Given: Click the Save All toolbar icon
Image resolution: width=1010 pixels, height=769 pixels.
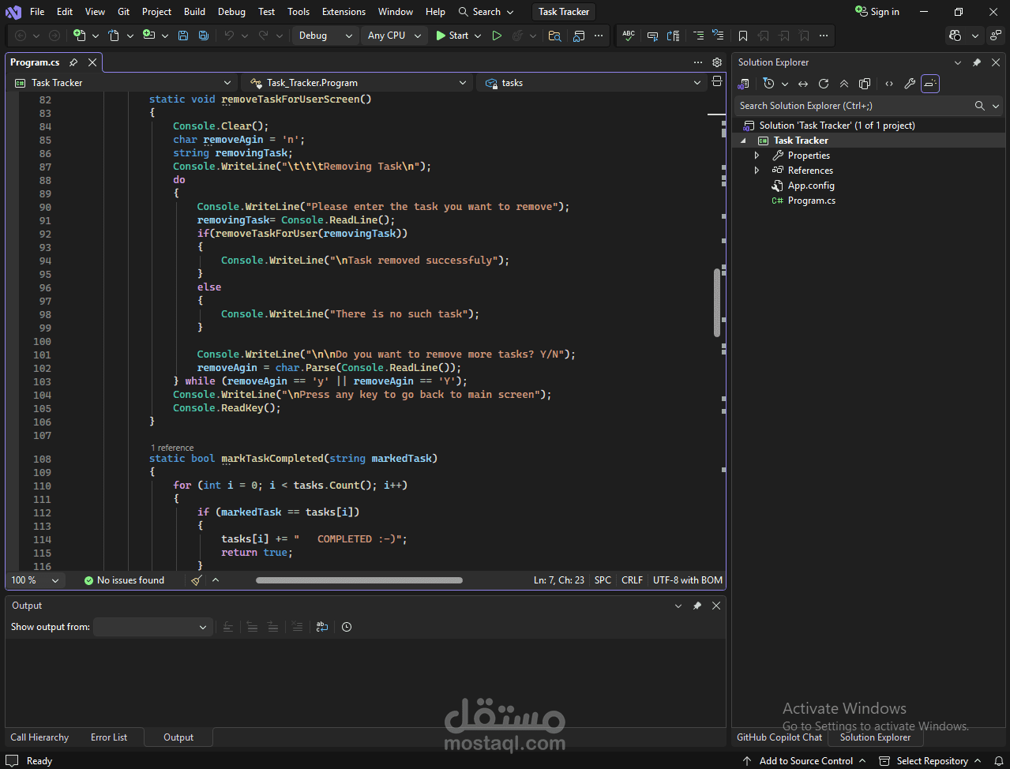Looking at the screenshot, I should 204,36.
